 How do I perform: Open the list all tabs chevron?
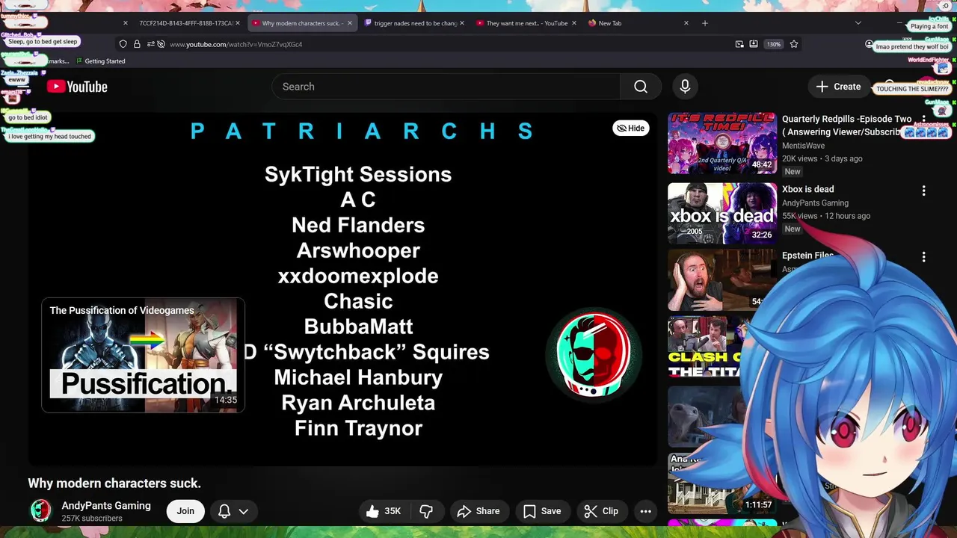pos(858,23)
